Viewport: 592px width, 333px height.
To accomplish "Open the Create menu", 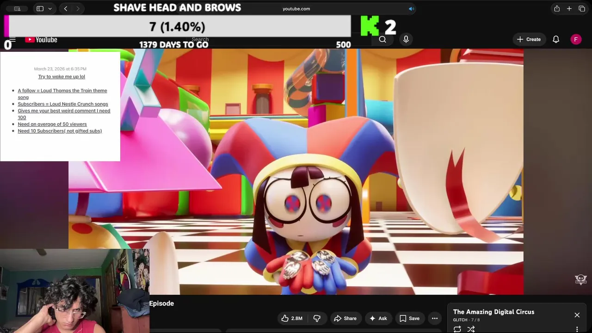I will (x=529, y=39).
